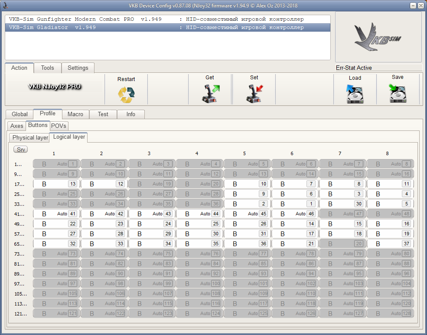Open the Settings tab
427x335 pixels.
coord(78,68)
